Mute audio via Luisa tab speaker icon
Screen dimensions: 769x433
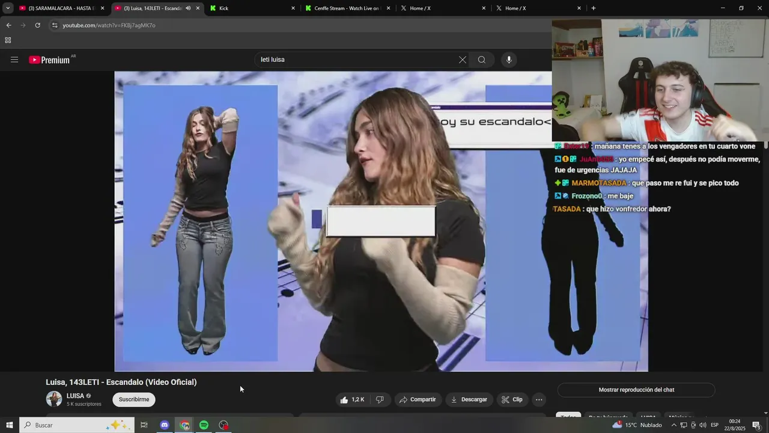pos(188,8)
